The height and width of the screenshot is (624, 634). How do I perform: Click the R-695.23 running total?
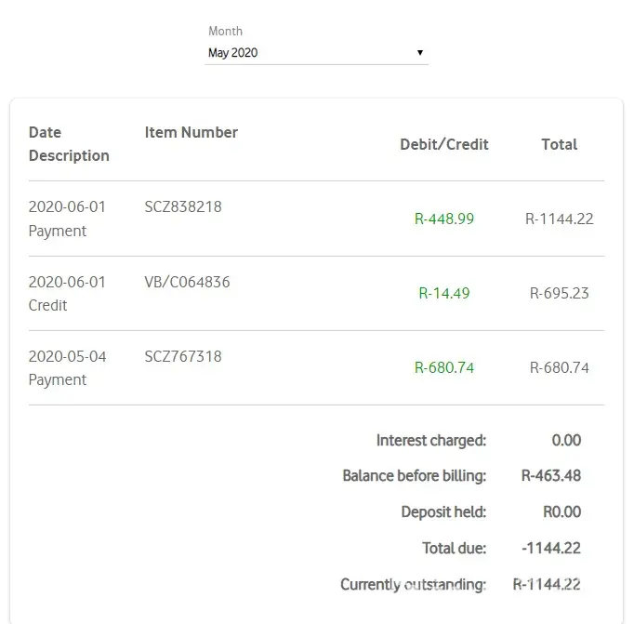[x=560, y=293]
